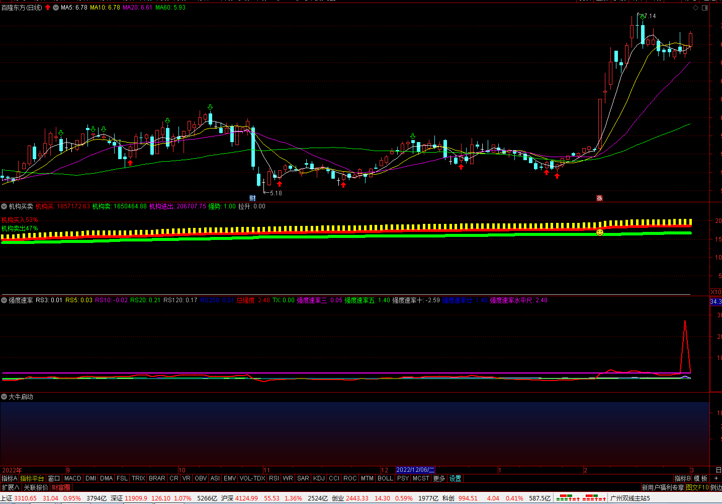The image size is (722, 504).
Task: Click the 机构买入53% label
Action: (20, 220)
